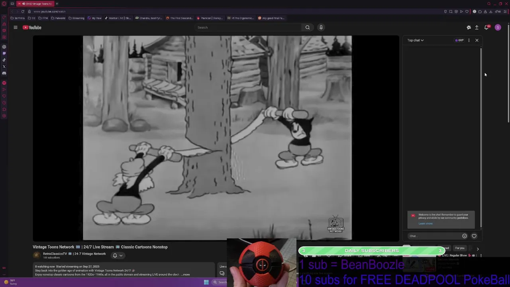This screenshot has height=287, width=510.
Task: Open the Palworld bookmark folder
Action: pos(58,18)
